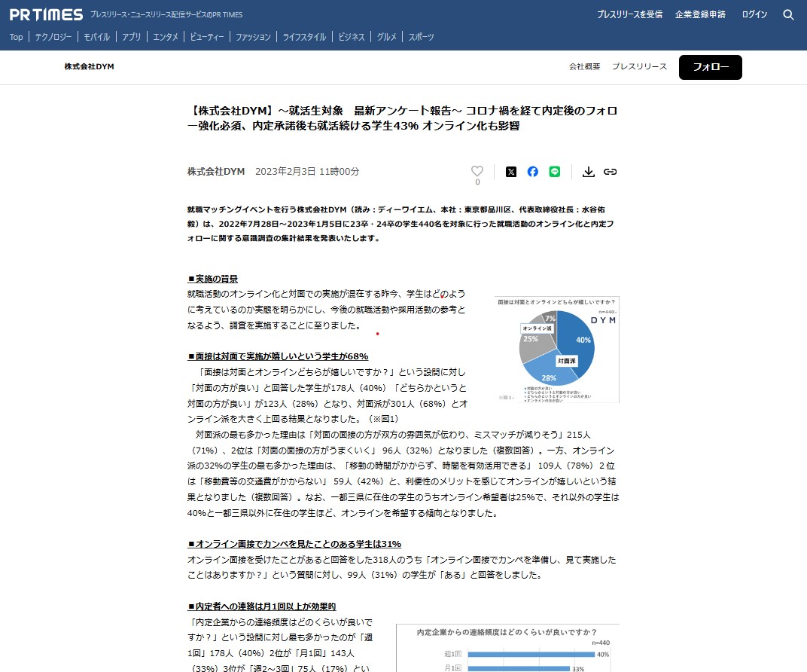Click the search magnifier icon
The height and width of the screenshot is (672, 807).
click(788, 14)
